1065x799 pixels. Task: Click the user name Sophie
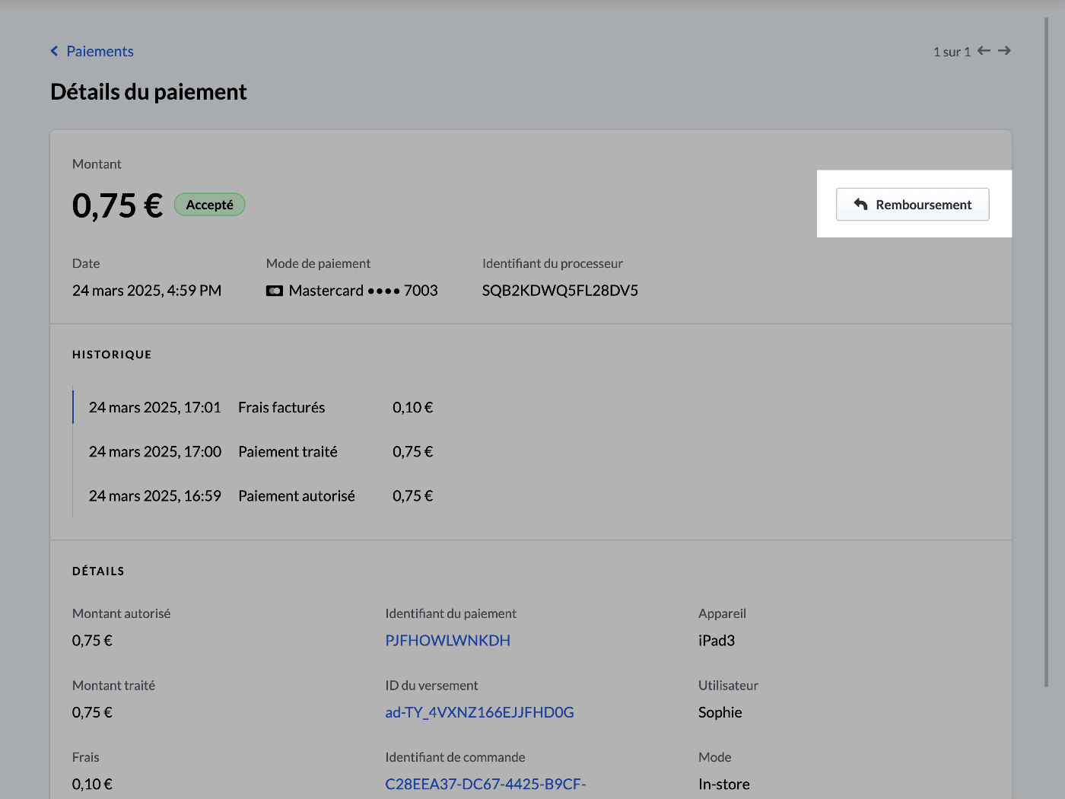pyautogui.click(x=720, y=712)
